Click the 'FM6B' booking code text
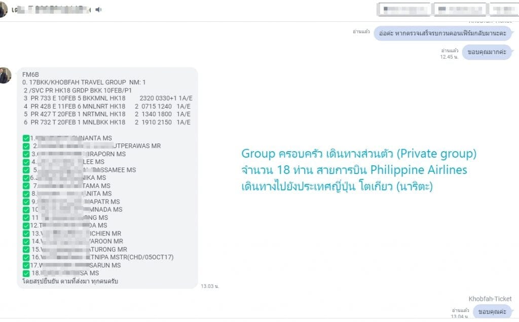The height and width of the screenshot is (322, 519). coord(30,75)
